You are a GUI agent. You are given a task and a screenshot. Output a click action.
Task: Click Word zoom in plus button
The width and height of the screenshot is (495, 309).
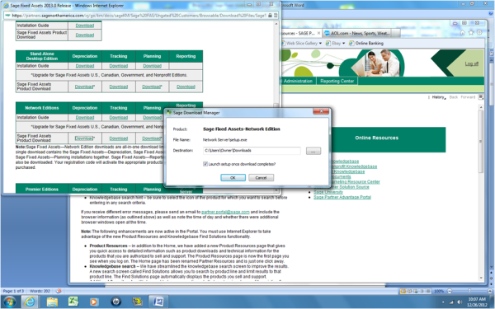click(x=489, y=291)
